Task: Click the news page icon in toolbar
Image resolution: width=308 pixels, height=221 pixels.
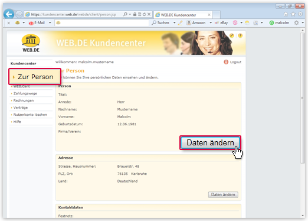Action: 255,23
